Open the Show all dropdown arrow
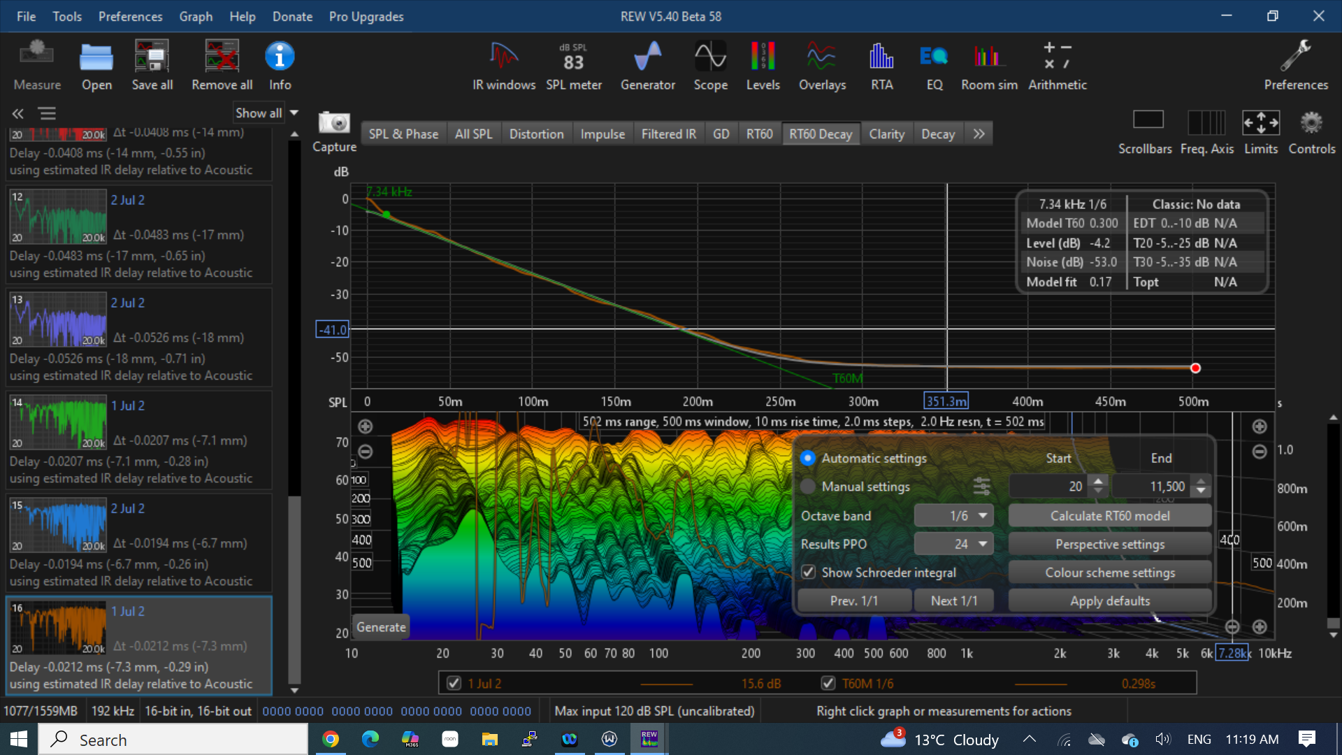 294,113
